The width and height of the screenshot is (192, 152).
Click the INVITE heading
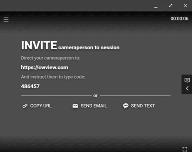39,45
